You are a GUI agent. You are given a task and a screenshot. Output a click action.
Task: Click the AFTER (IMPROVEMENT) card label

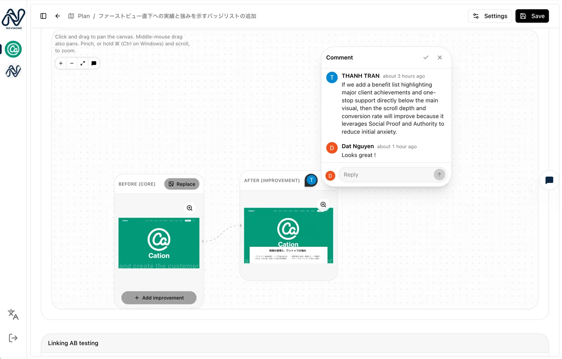click(x=272, y=181)
